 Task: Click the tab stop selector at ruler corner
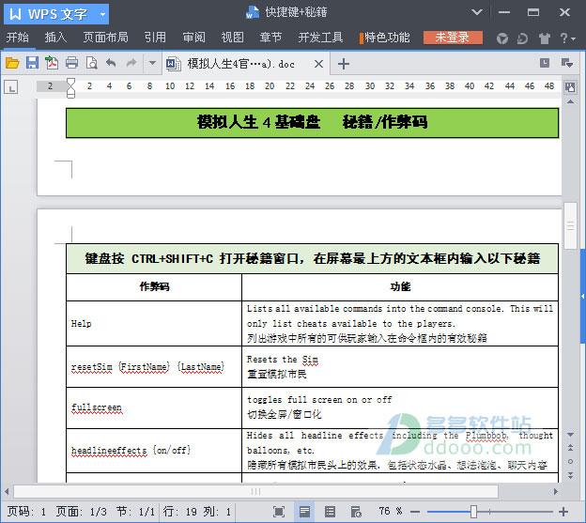pyautogui.click(x=11, y=87)
